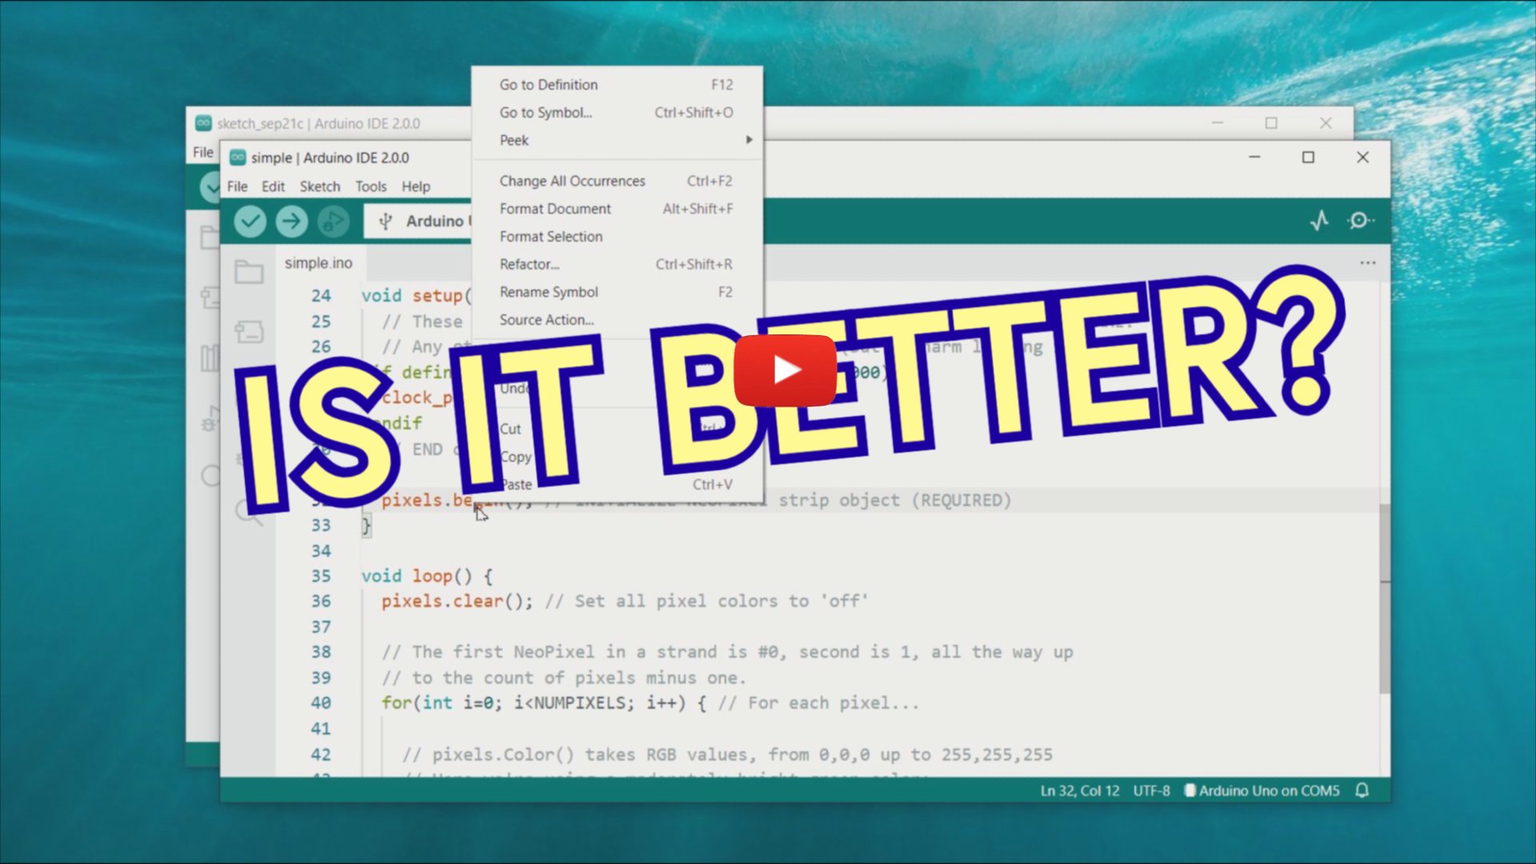This screenshot has height=864, width=1536.
Task: Open the Serial Plotter icon
Action: tap(1321, 222)
